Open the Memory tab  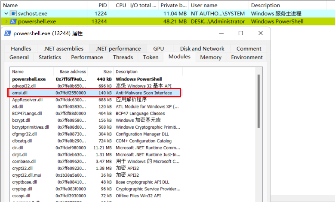click(211, 57)
